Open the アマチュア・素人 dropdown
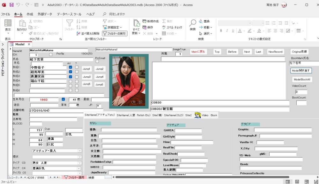319x184 pixels. [80, 151]
